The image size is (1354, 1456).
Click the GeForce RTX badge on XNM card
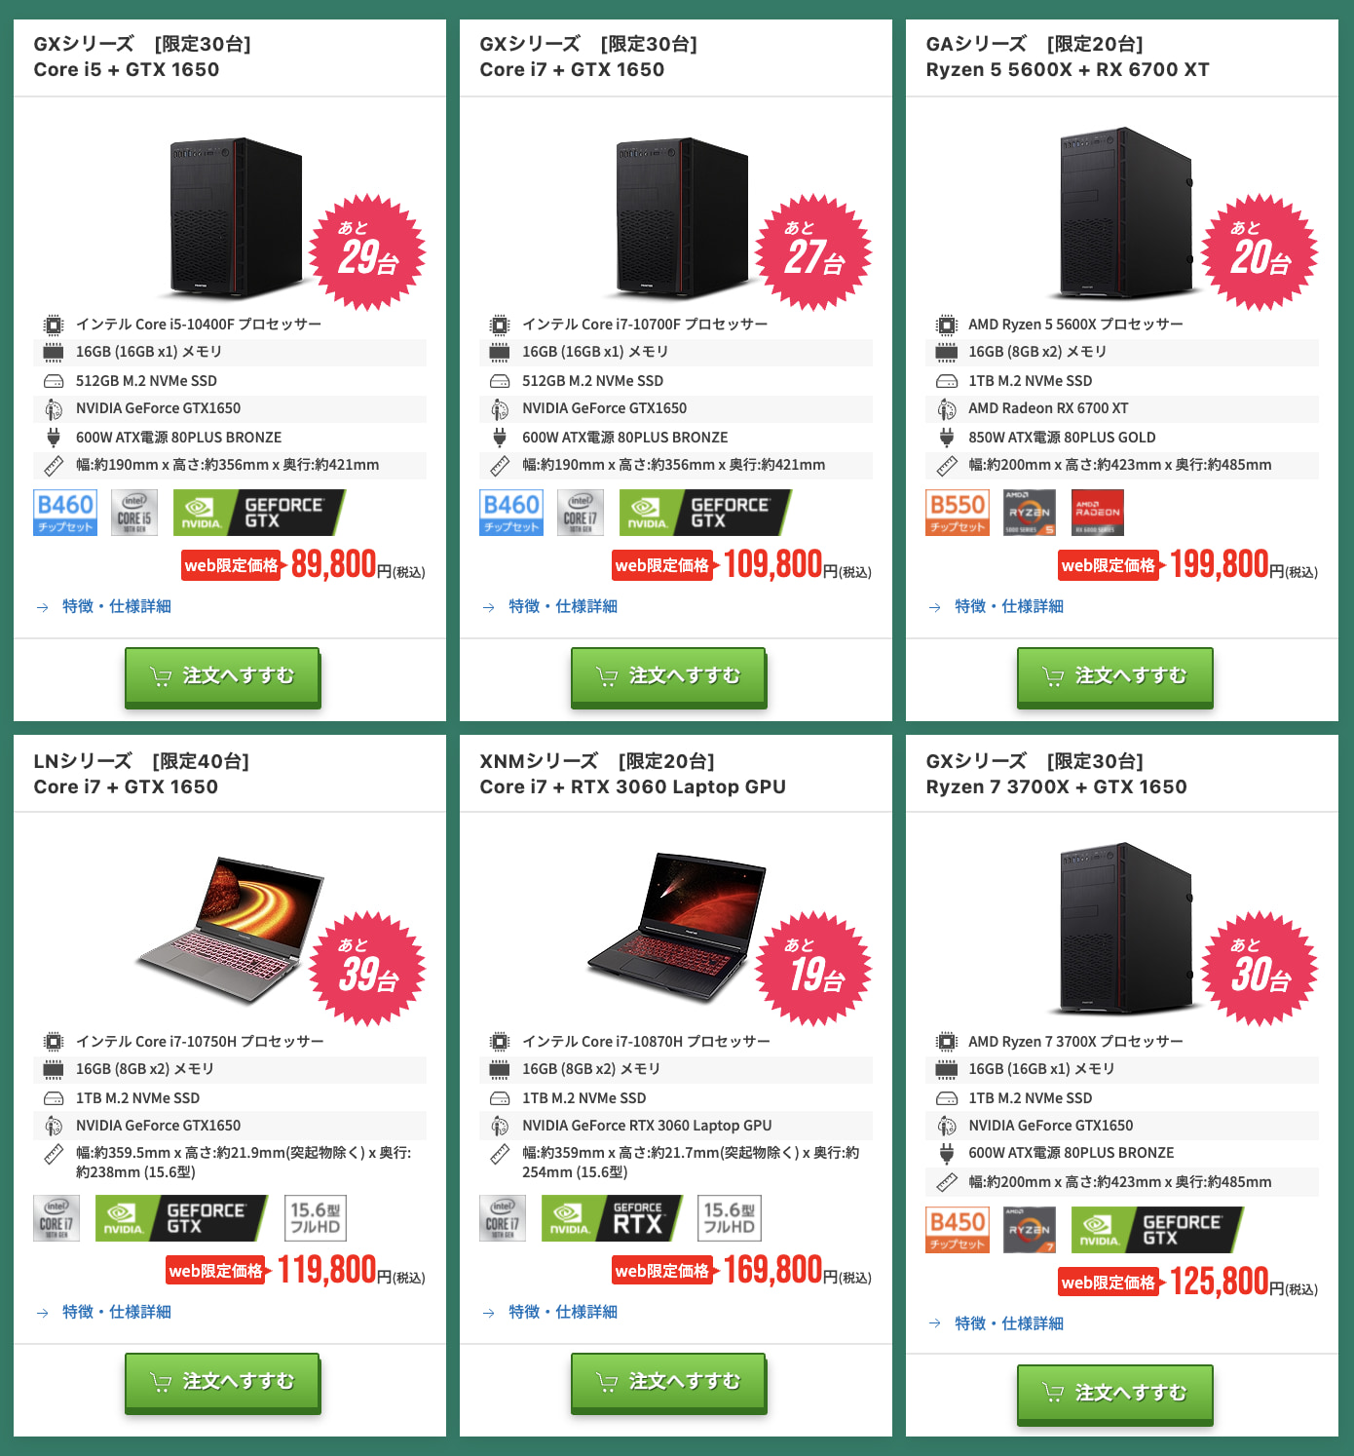click(613, 1218)
